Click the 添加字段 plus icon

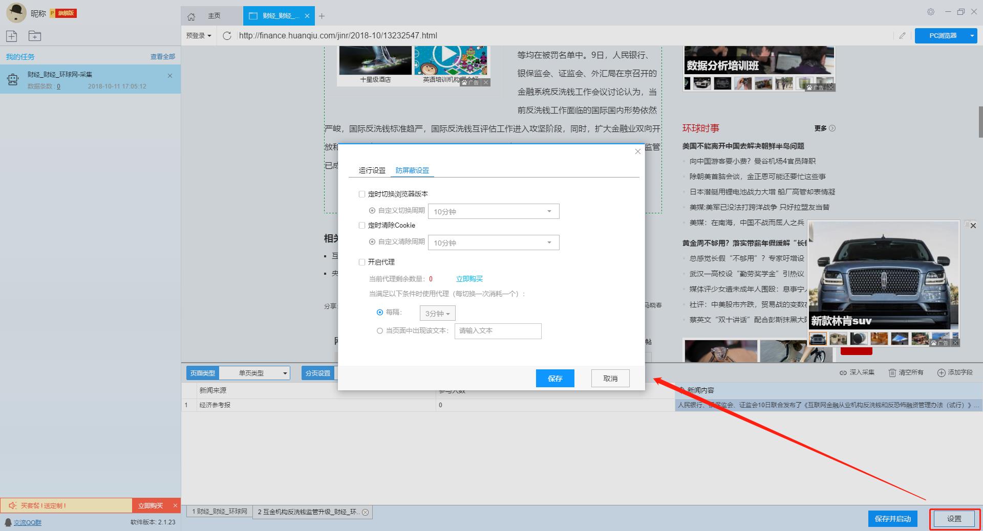941,373
